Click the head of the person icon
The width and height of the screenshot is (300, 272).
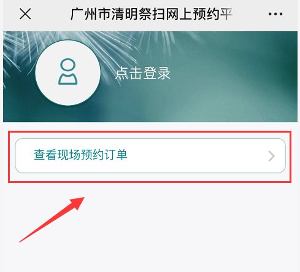67,65
